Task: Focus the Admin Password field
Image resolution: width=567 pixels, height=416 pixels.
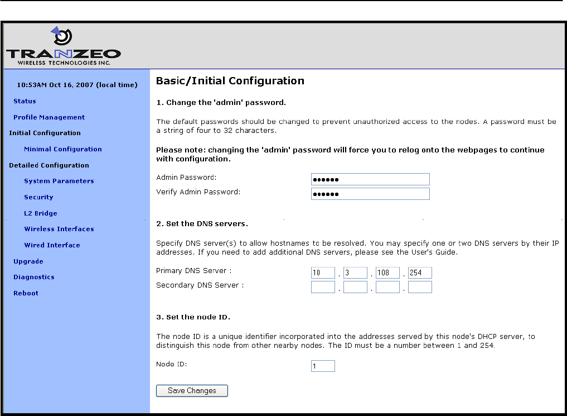Action: coord(370,179)
